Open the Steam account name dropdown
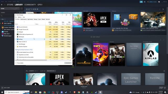 pos(153,2)
